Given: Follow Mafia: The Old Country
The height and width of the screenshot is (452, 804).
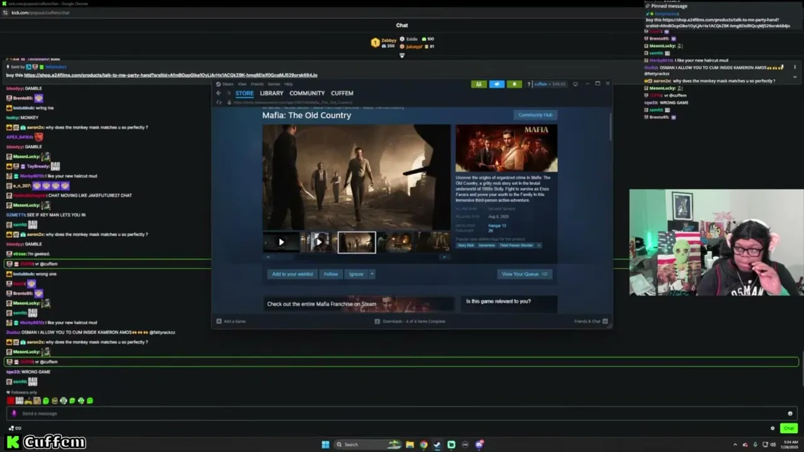Looking at the screenshot, I should tap(331, 274).
